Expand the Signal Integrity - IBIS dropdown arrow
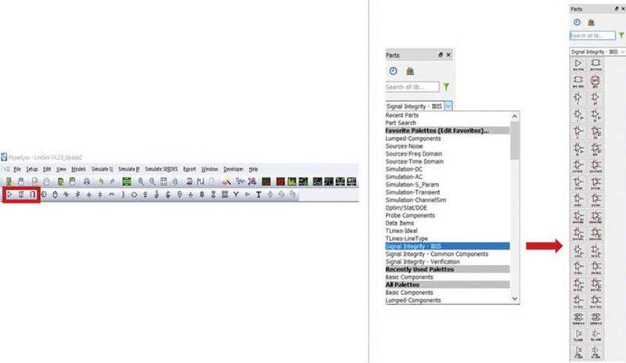626x363 pixels. click(448, 106)
